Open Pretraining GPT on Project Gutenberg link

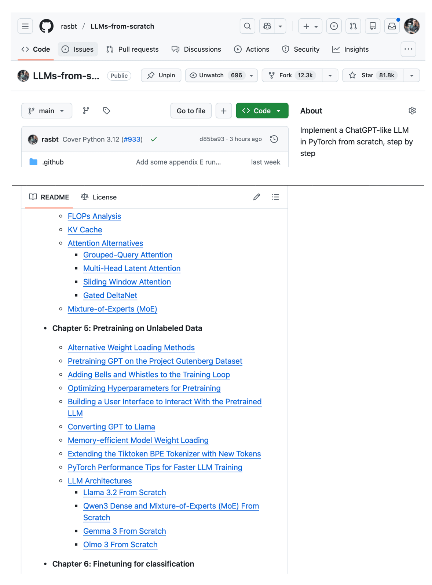pos(155,361)
